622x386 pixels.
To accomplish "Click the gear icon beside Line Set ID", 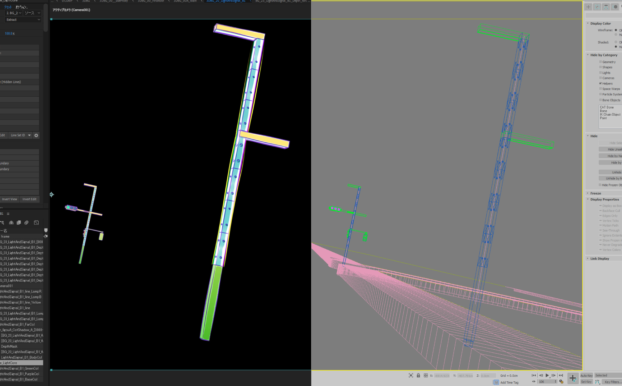I will pos(36,135).
